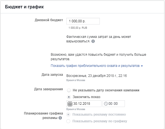Click the info icon after 'варьироваться'
The height and width of the screenshot is (129, 165).
[93, 41]
